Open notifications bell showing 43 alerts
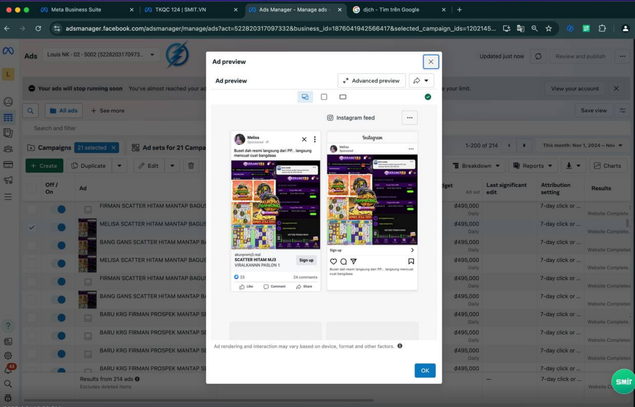The width and height of the screenshot is (635, 407). 8,369
